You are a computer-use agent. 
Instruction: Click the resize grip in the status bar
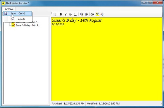161,104
